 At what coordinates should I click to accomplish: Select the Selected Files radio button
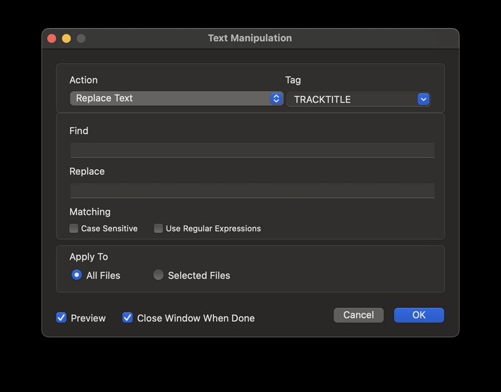click(158, 275)
